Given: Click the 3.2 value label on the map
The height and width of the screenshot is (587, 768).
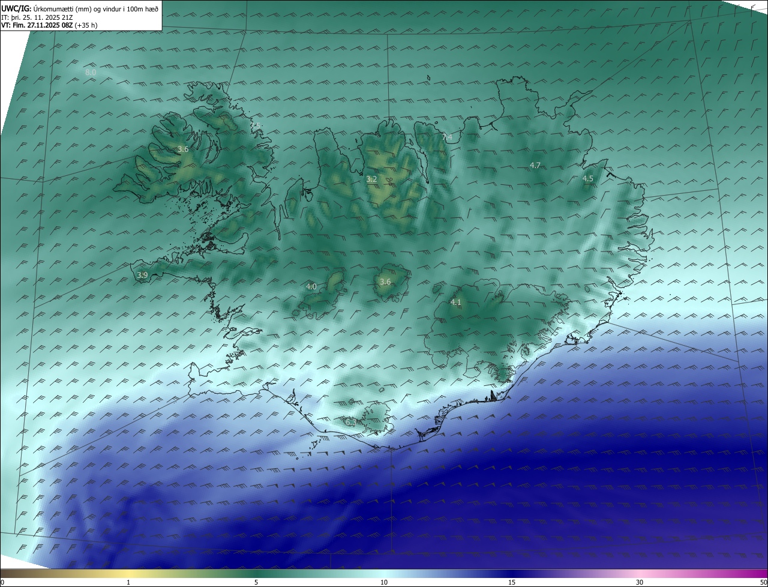Looking at the screenshot, I should [x=371, y=179].
